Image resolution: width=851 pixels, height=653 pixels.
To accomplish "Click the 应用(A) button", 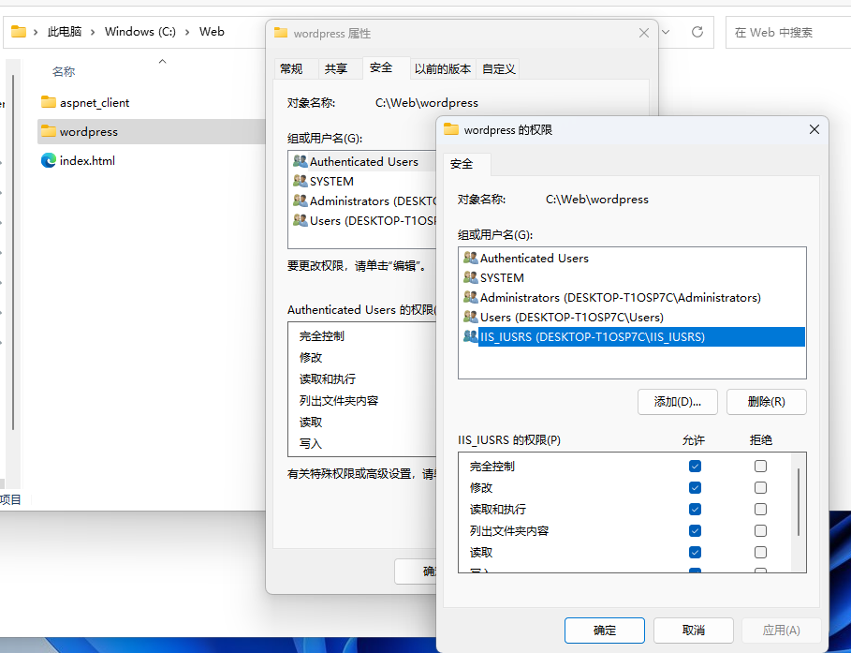I will pyautogui.click(x=781, y=631).
